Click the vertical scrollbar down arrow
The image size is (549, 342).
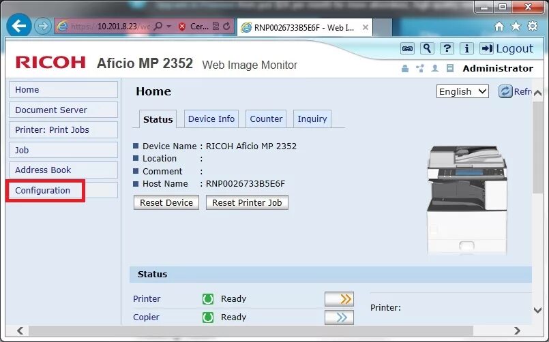(x=538, y=310)
